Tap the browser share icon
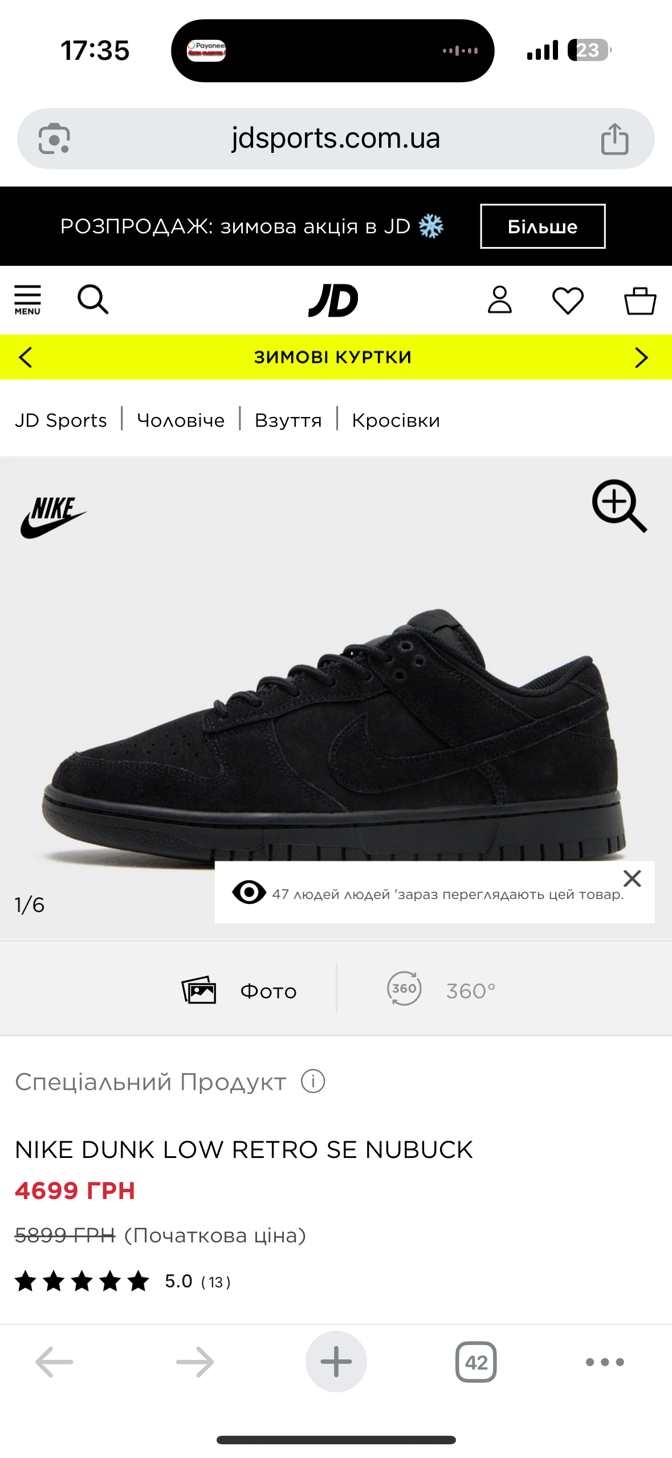The image size is (672, 1458). point(614,139)
